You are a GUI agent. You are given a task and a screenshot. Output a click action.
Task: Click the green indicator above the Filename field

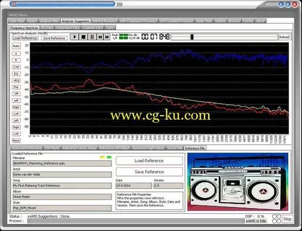coord(109,157)
